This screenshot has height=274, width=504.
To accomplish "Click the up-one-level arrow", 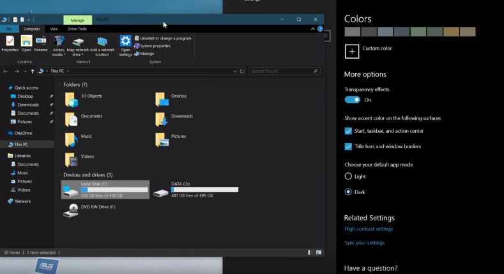I will click(33, 72).
